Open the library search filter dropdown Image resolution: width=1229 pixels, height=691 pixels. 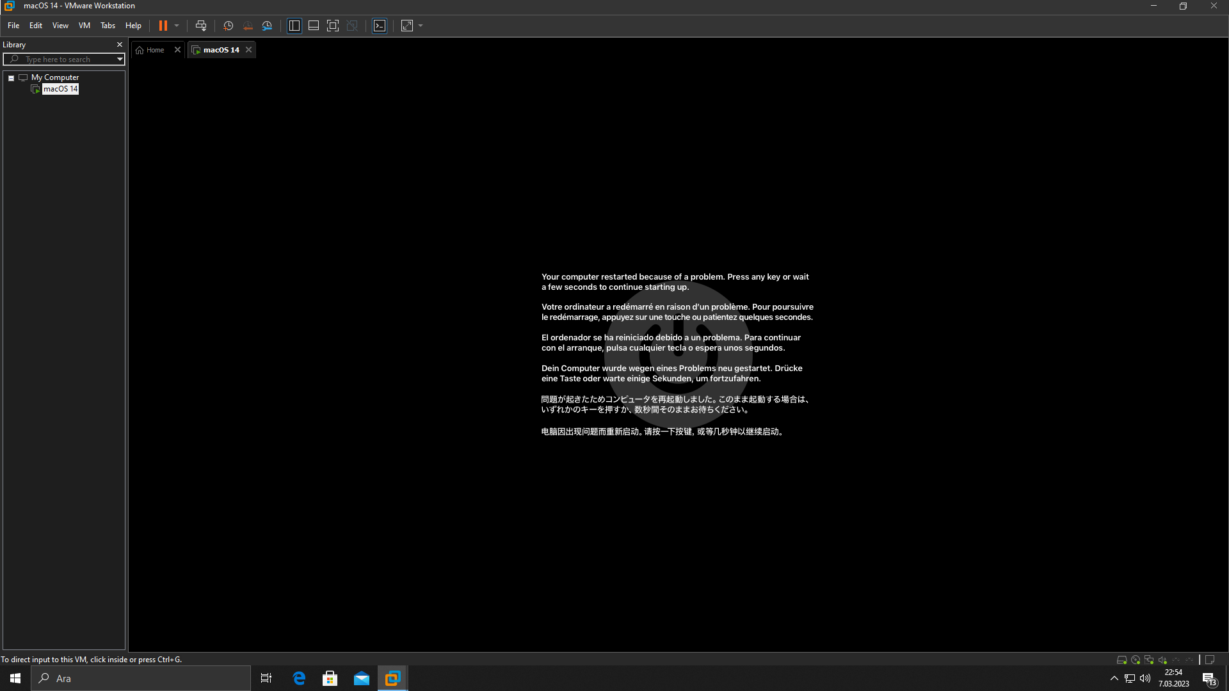point(119,59)
